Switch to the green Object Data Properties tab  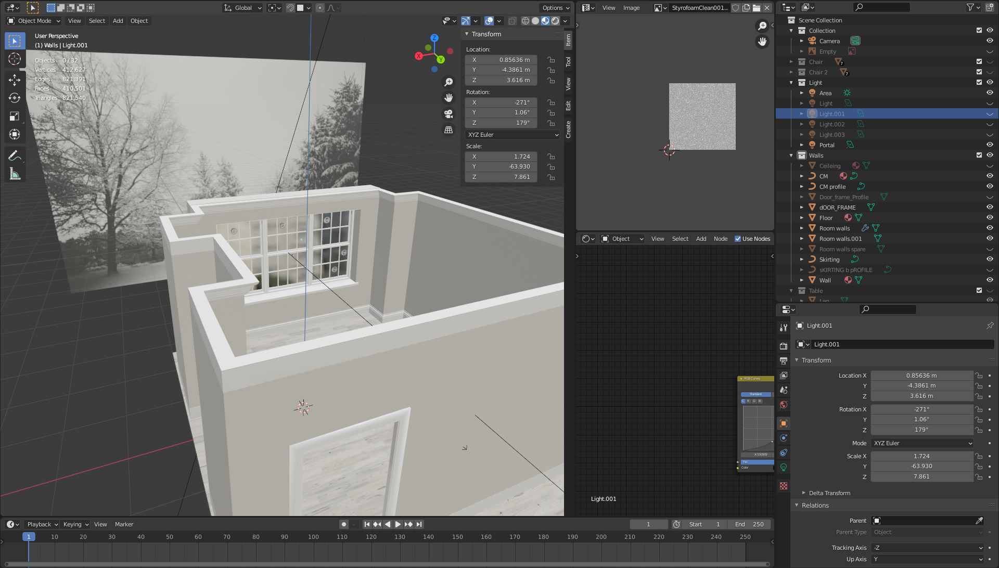[784, 467]
